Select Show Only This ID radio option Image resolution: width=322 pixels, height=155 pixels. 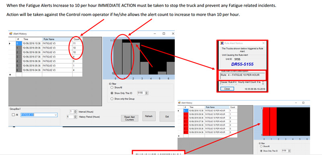112,93
